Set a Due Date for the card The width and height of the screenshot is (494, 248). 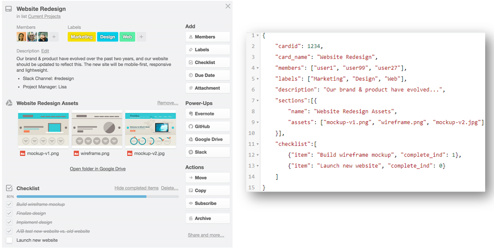(207, 75)
